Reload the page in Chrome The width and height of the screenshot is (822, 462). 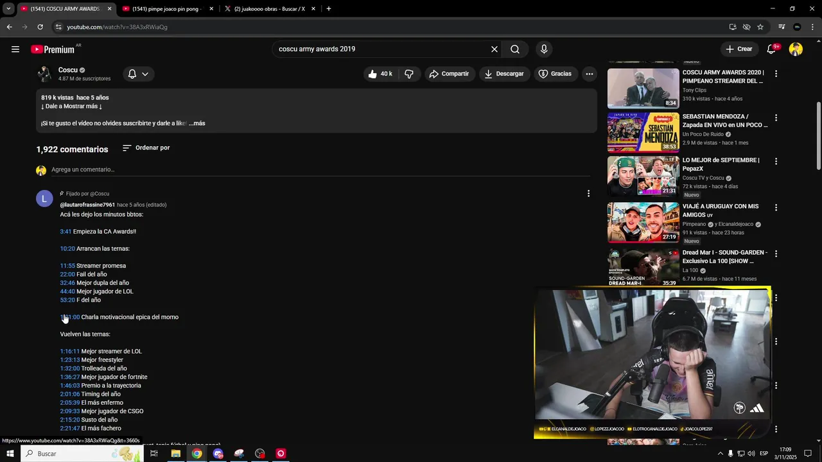(x=40, y=27)
